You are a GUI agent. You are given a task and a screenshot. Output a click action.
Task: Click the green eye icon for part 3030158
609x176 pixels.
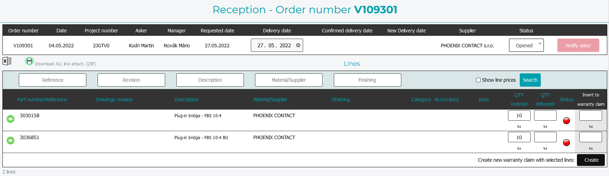[10, 119]
